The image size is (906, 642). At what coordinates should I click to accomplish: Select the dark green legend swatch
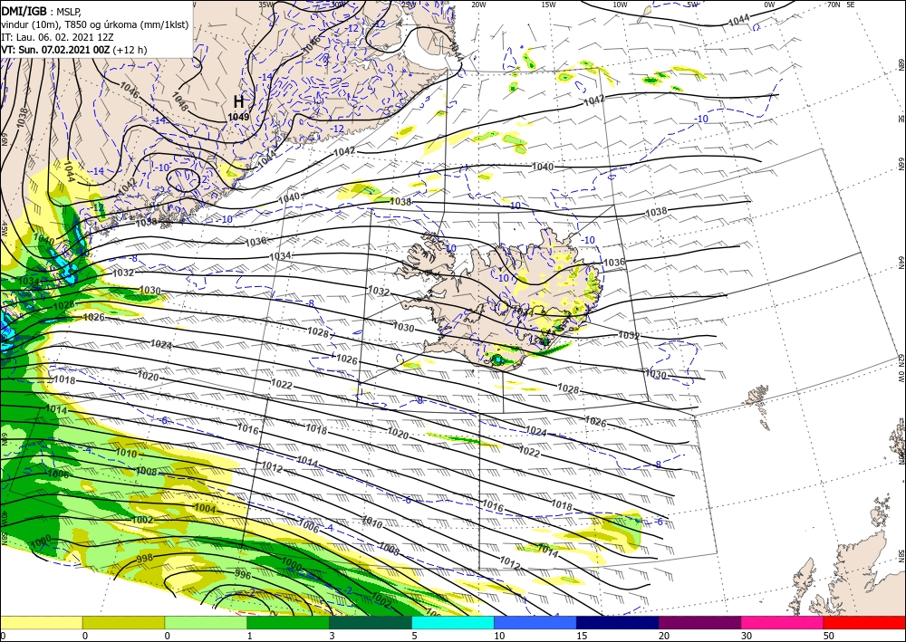[x=371, y=622]
